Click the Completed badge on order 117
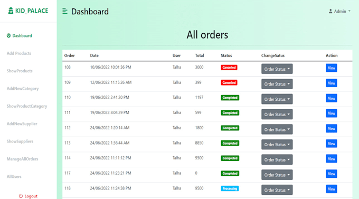The image size is (359, 199). pyautogui.click(x=230, y=173)
